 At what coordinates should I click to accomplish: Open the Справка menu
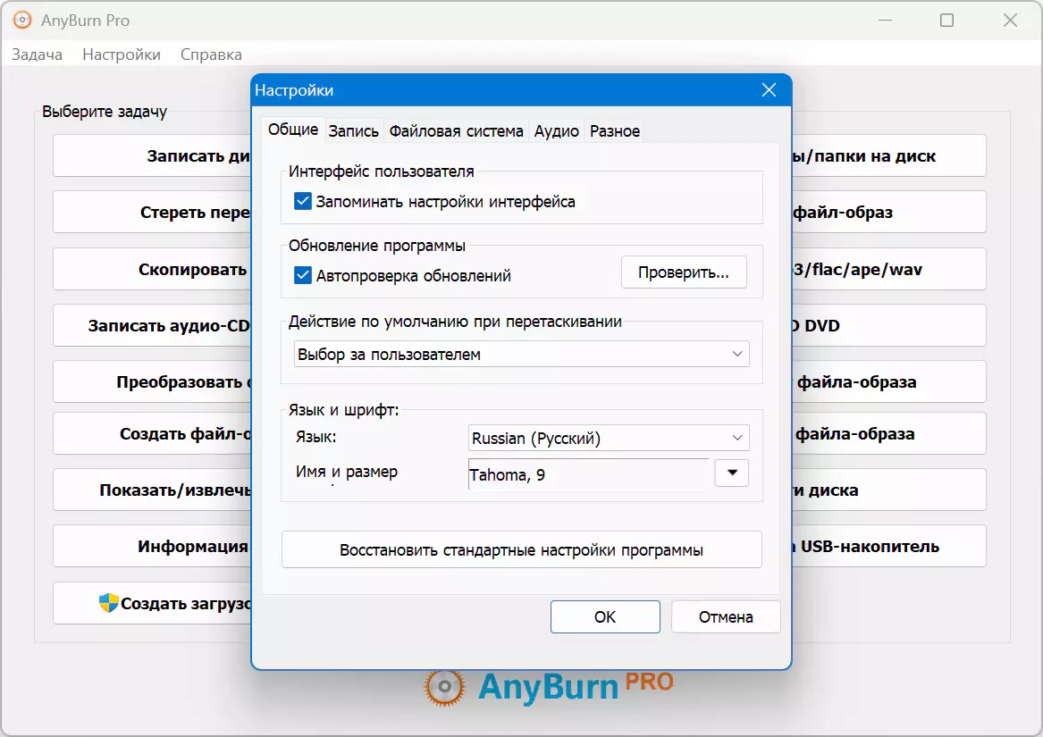211,54
